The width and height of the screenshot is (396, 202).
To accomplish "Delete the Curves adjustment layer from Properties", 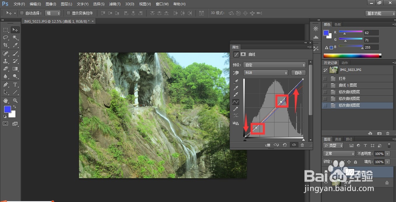I will point(302,145).
